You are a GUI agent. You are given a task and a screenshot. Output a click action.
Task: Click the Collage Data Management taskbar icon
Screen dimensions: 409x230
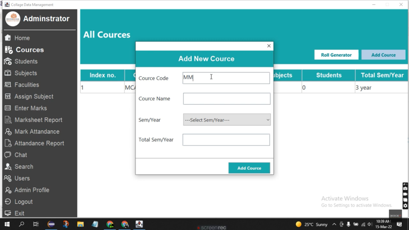(139, 224)
